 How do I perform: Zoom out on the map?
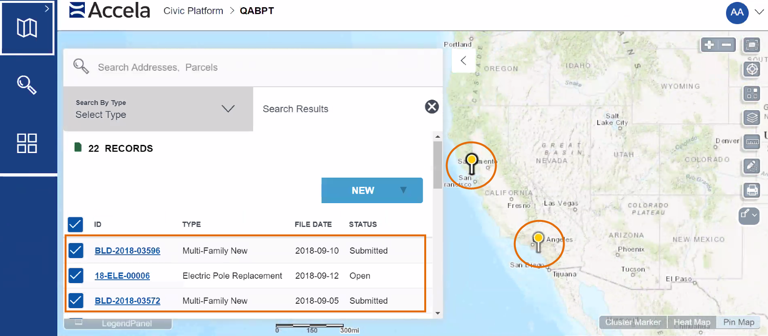pyautogui.click(x=727, y=45)
